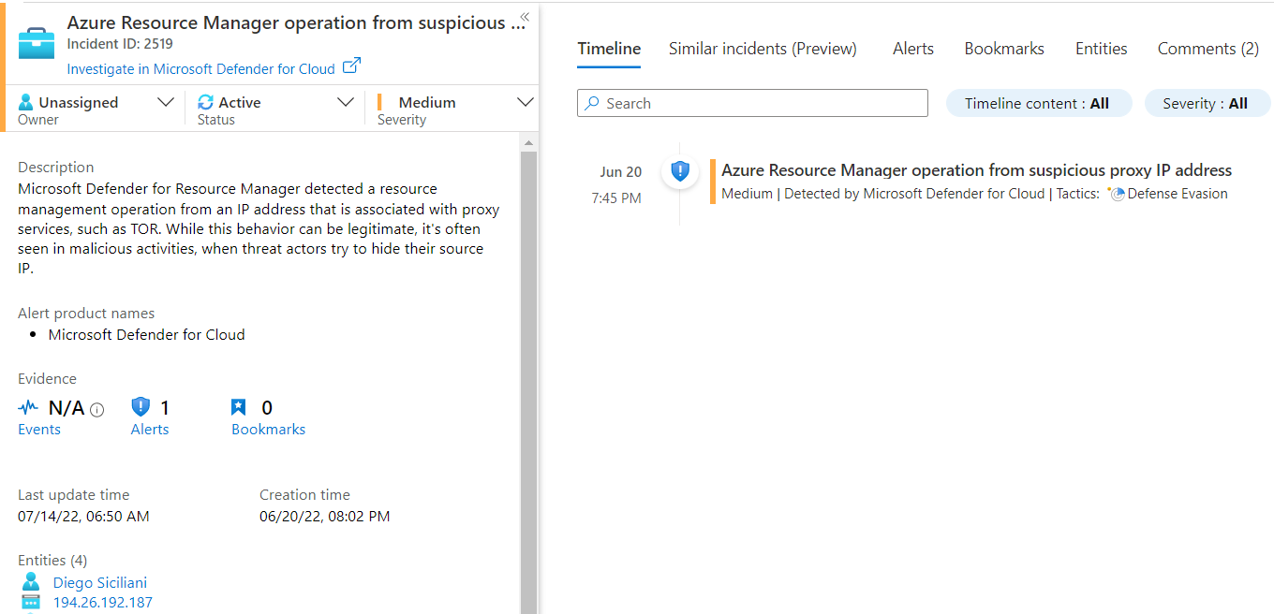The image size is (1274, 614).
Task: Click the Microsoft Defender for Cloud product name
Action: pos(147,335)
